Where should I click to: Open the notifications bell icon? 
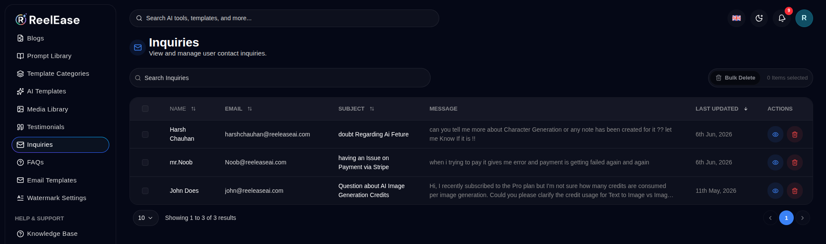point(782,18)
